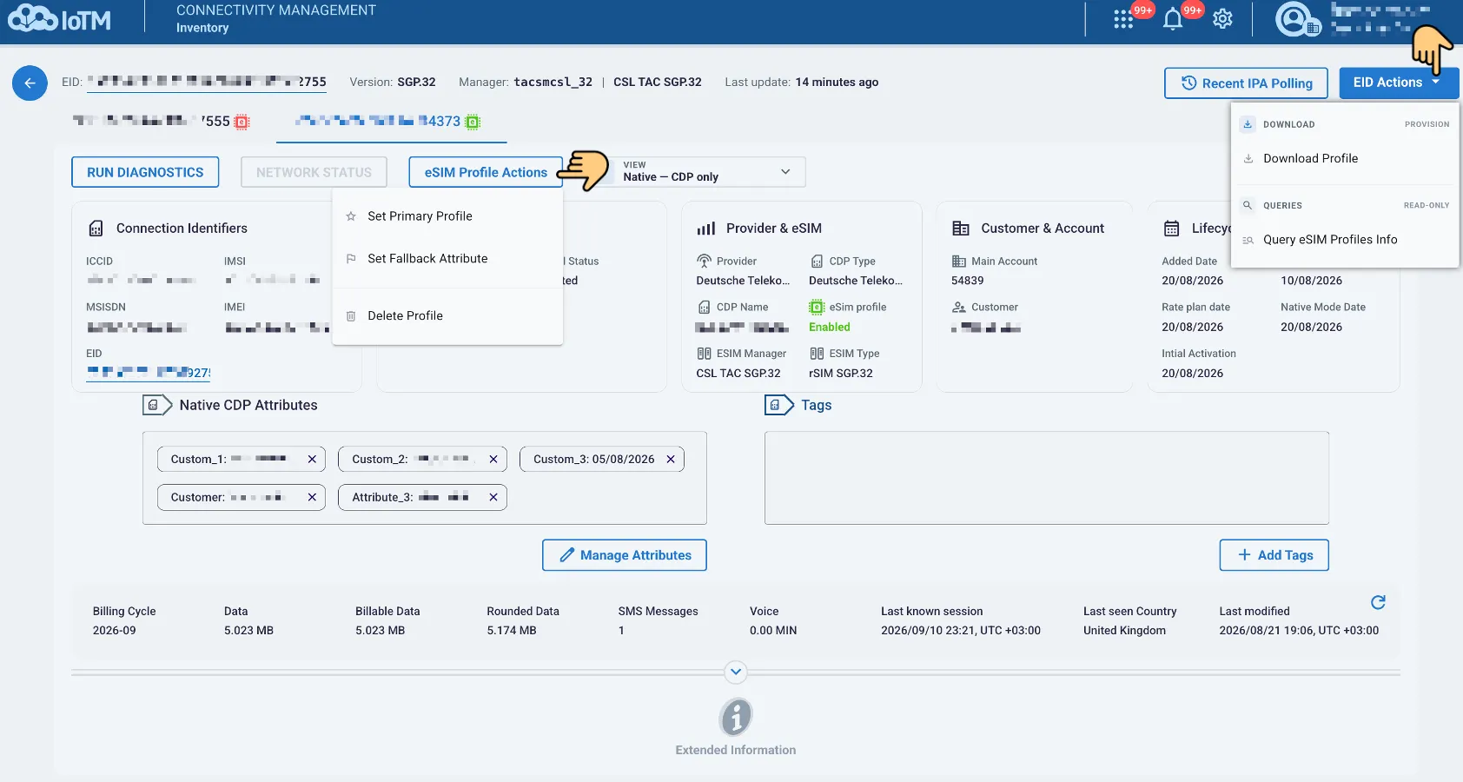This screenshot has height=782, width=1463.
Task: Click Run Diagnostics button
Action: (x=145, y=172)
